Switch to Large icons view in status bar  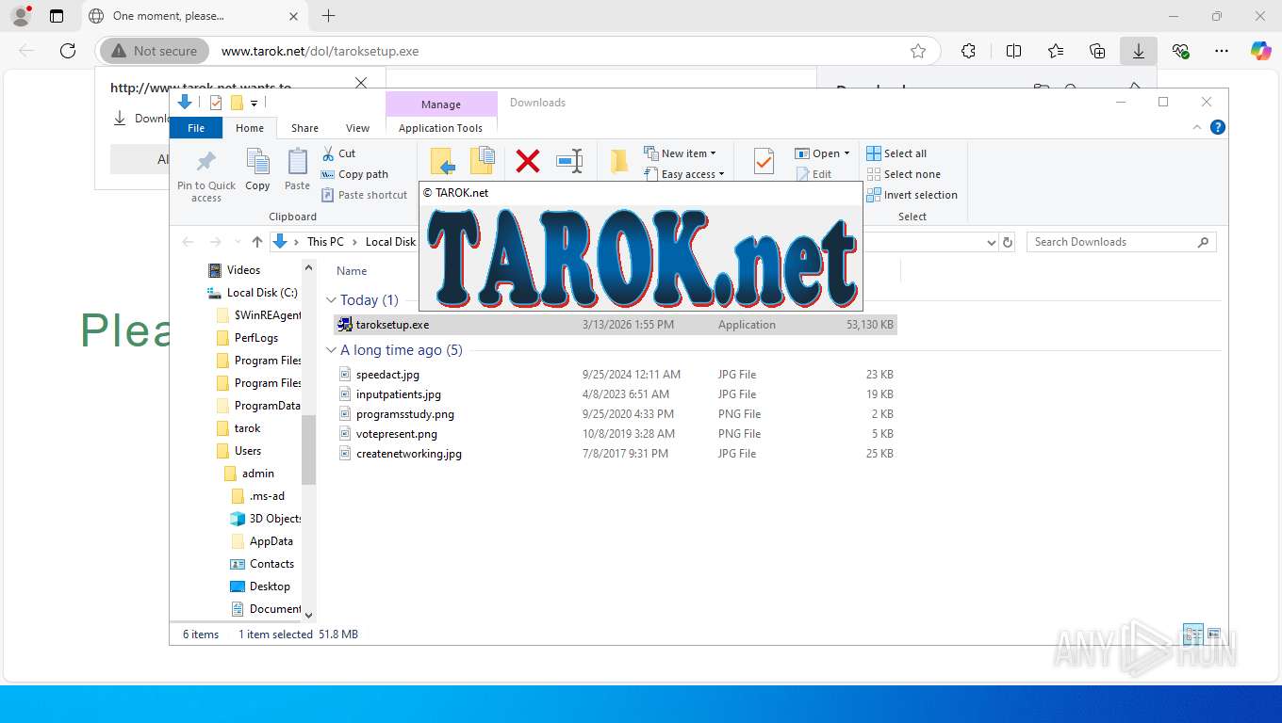point(1214,634)
